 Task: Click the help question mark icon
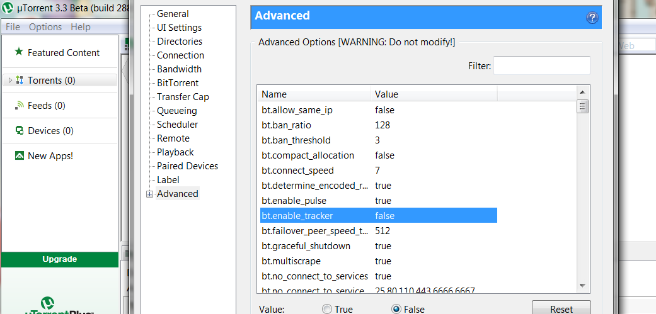[592, 18]
